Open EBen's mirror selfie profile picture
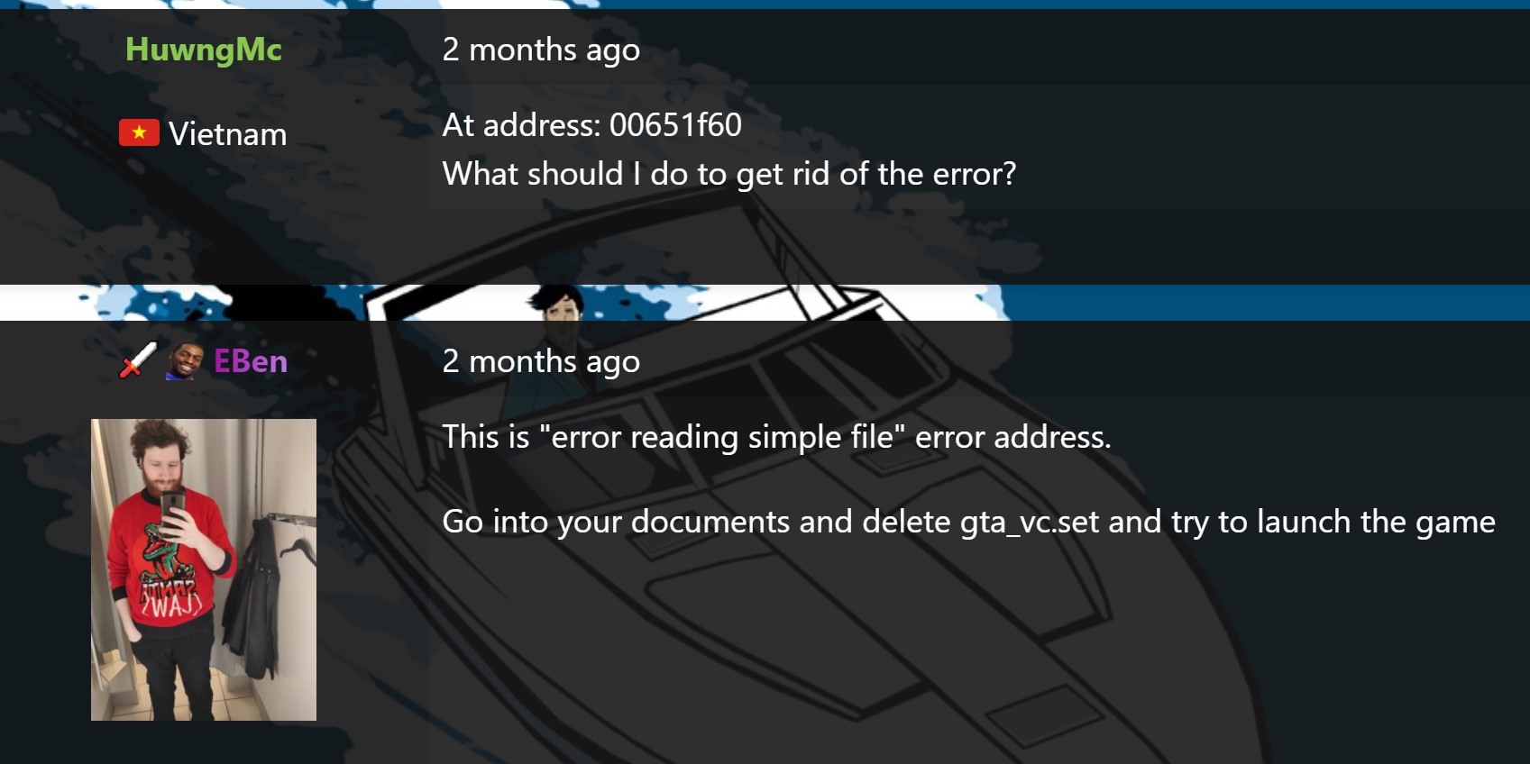This screenshot has width=1530, height=764. pos(204,569)
